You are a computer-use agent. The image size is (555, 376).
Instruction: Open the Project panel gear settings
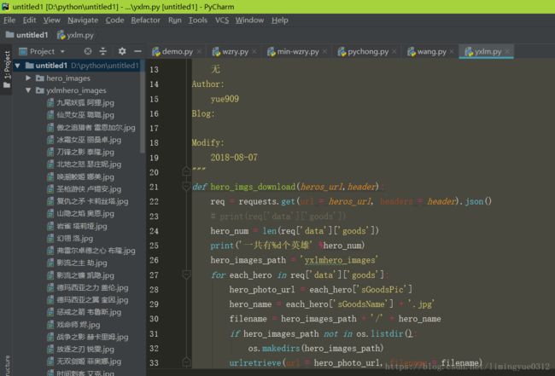tap(122, 52)
